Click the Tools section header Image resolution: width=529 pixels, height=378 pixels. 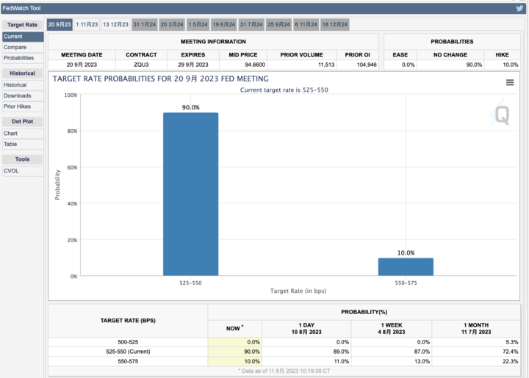22,159
